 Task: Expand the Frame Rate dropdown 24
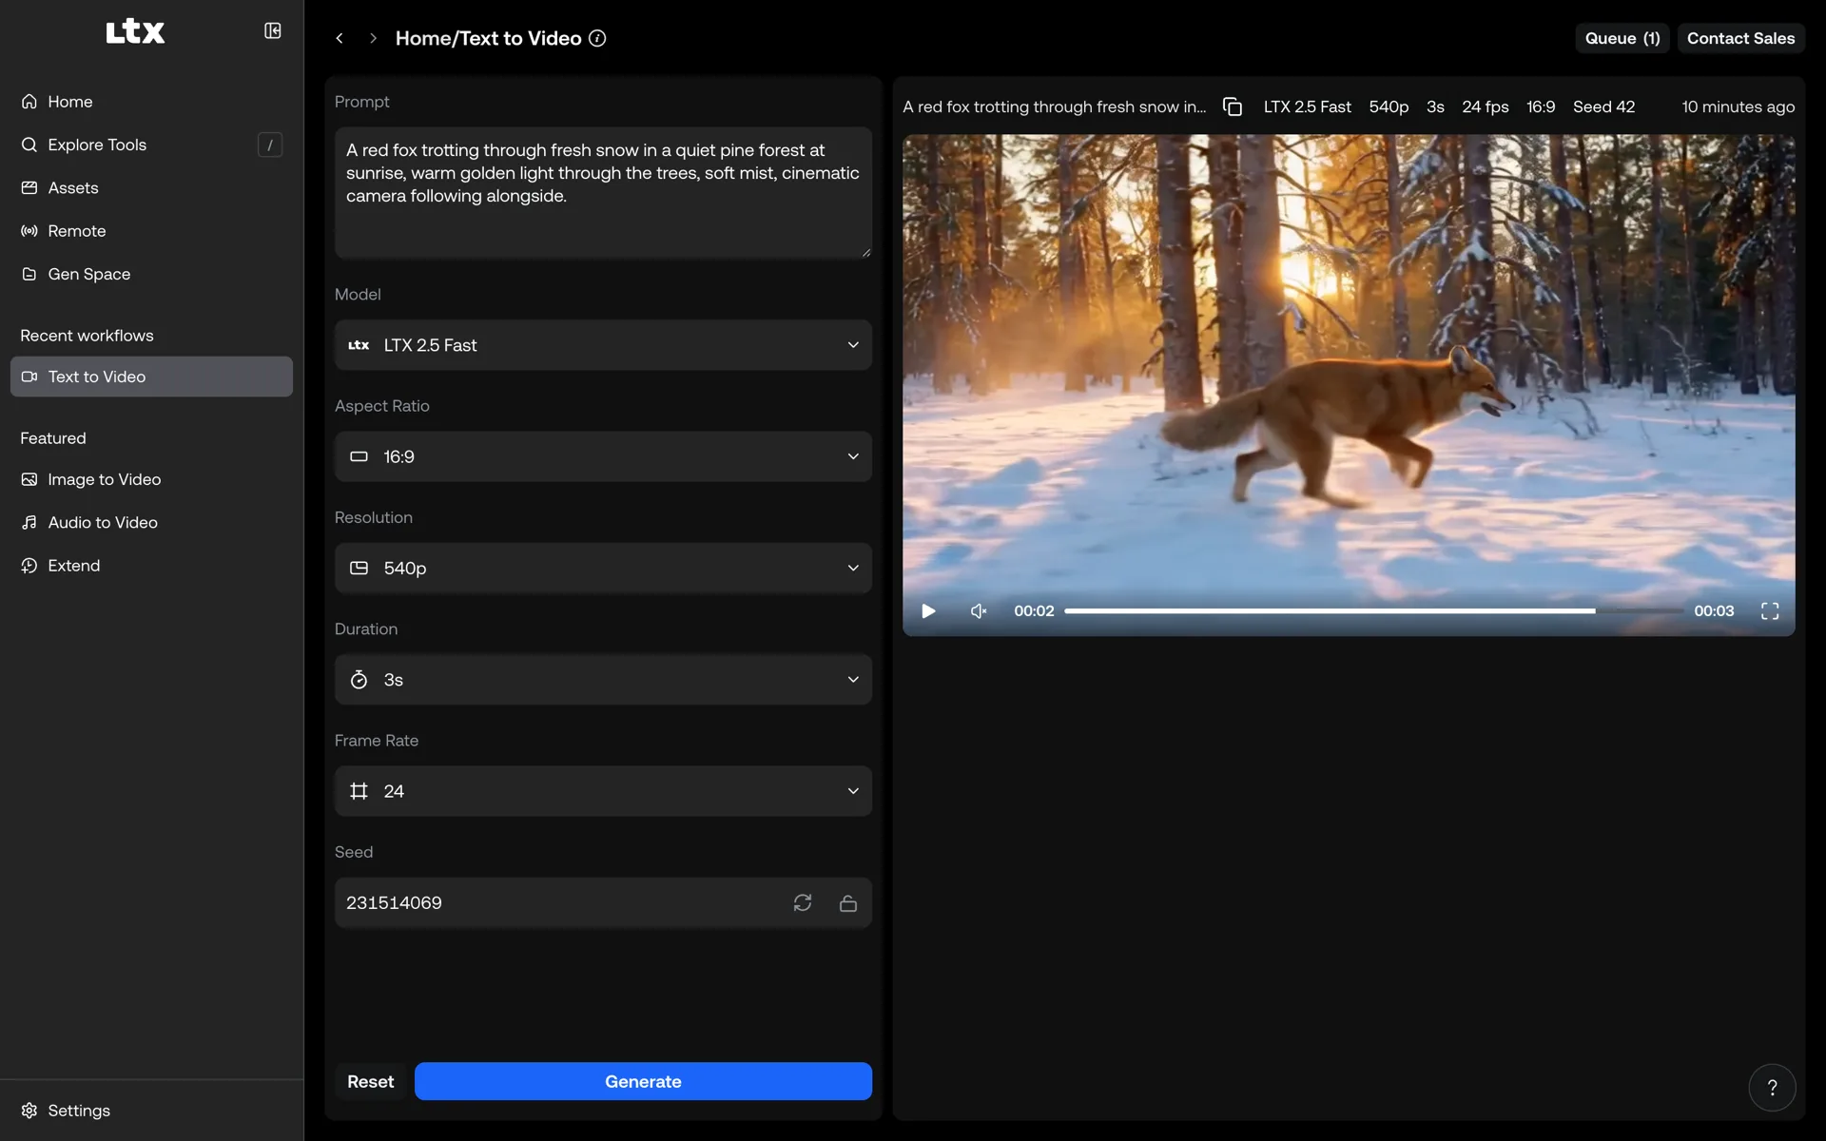pyautogui.click(x=603, y=791)
